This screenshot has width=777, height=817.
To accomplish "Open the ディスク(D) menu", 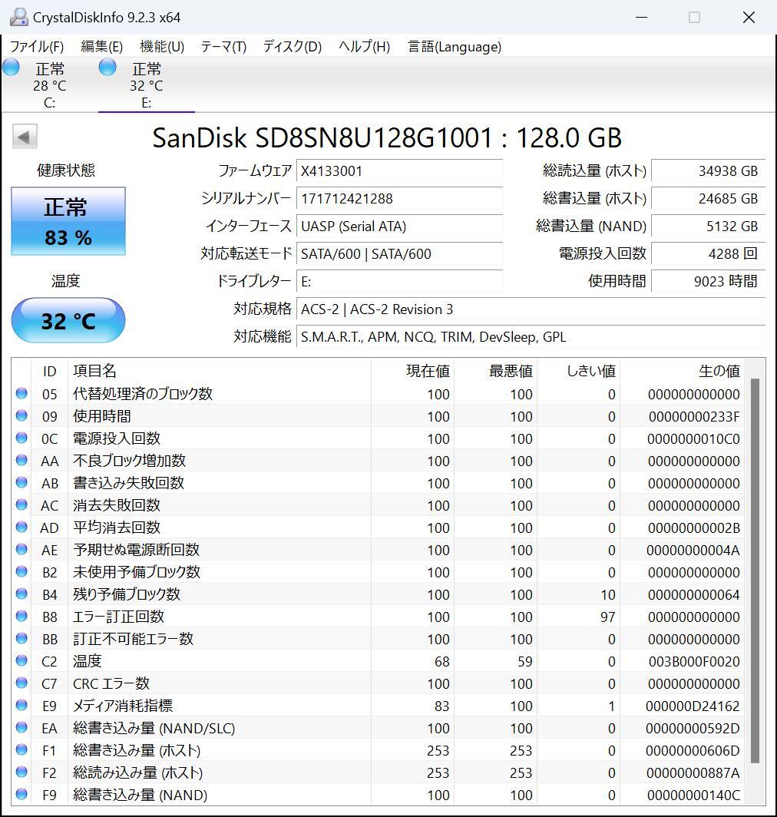I will coord(292,47).
